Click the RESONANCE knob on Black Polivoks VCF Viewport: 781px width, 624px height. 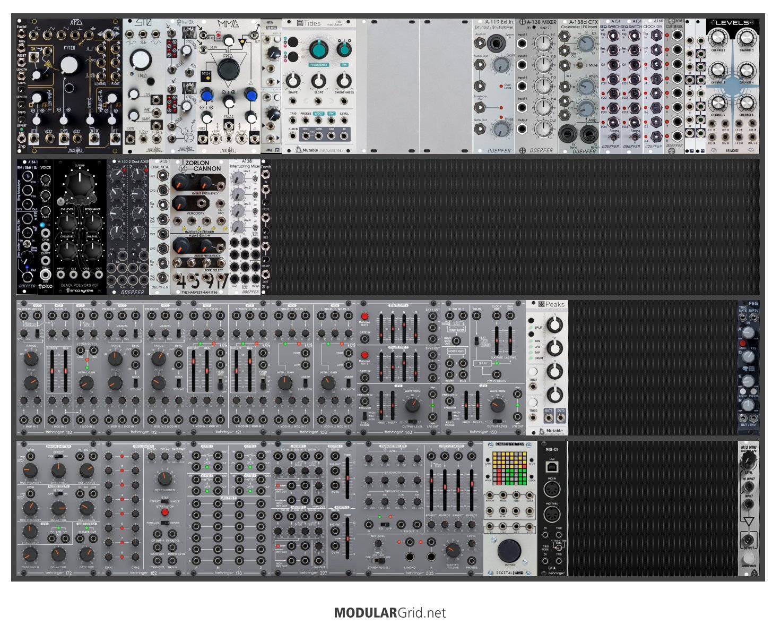93,222
